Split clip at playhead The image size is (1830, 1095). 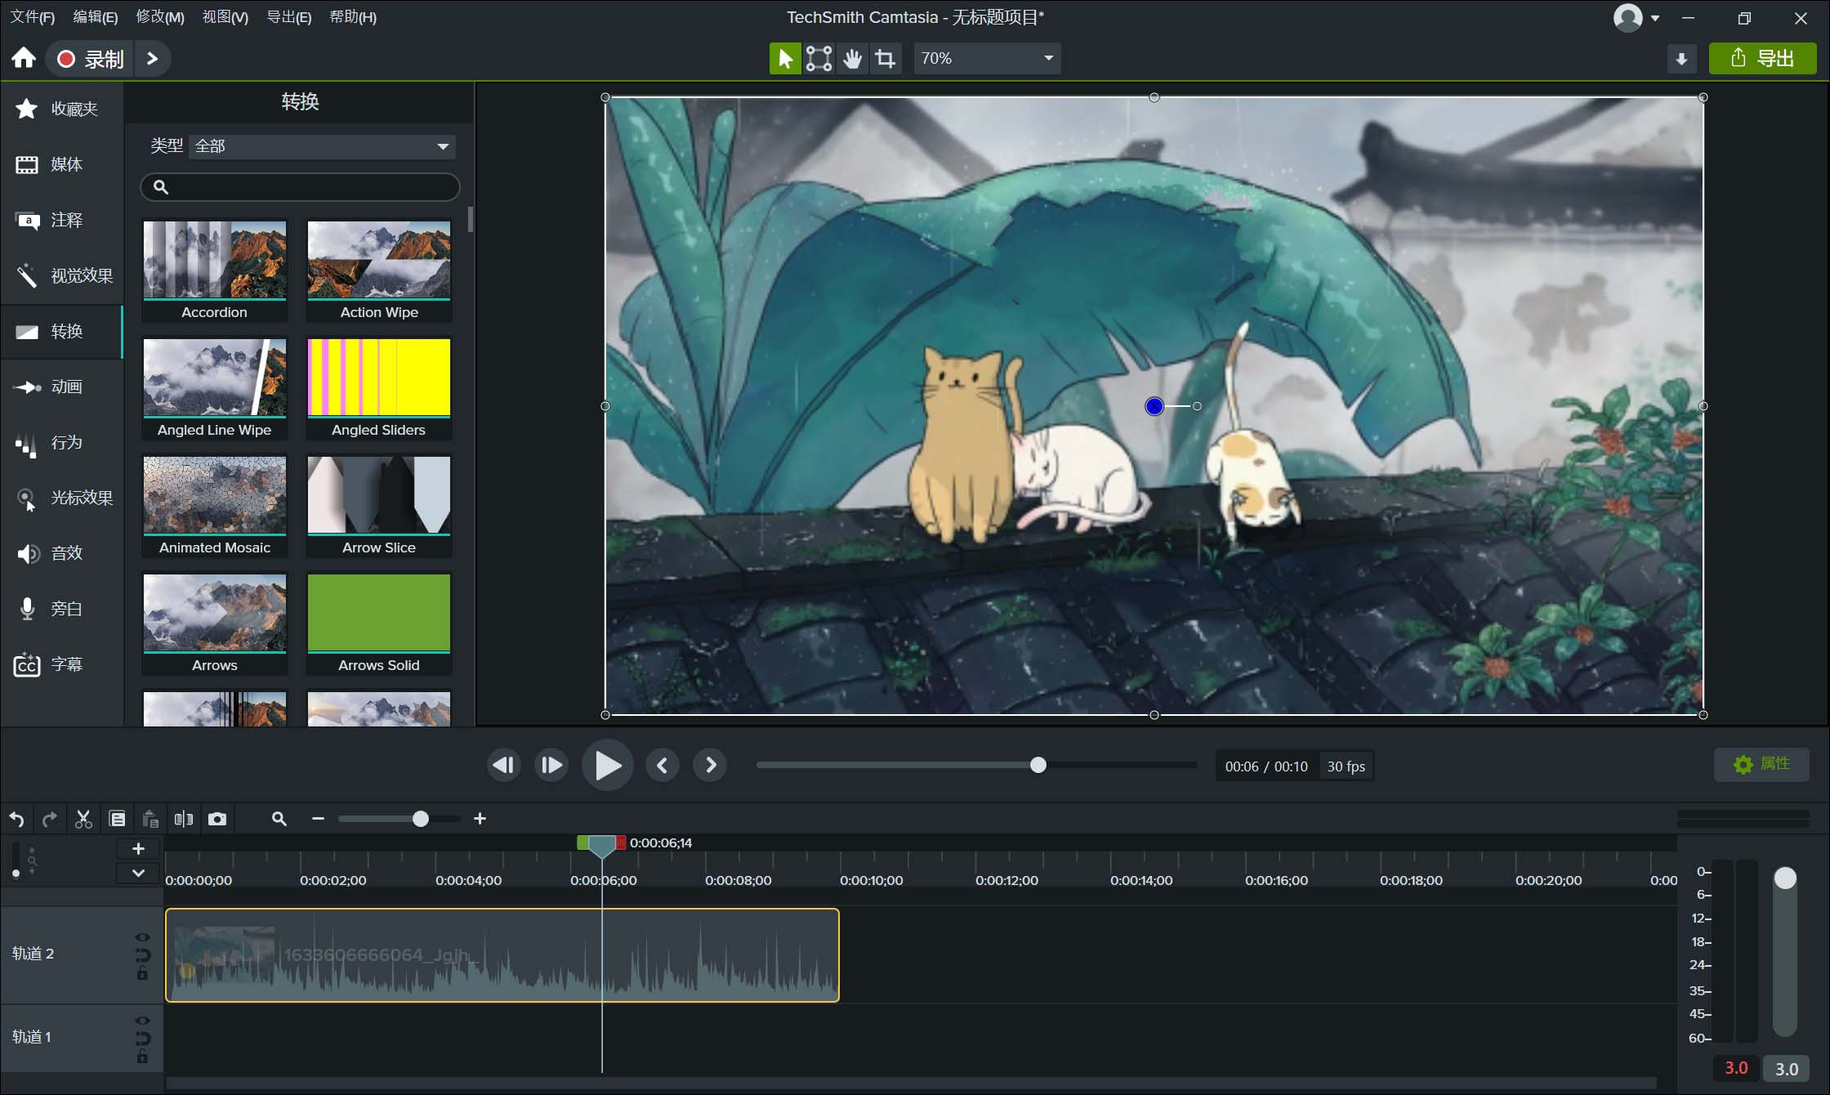184,819
